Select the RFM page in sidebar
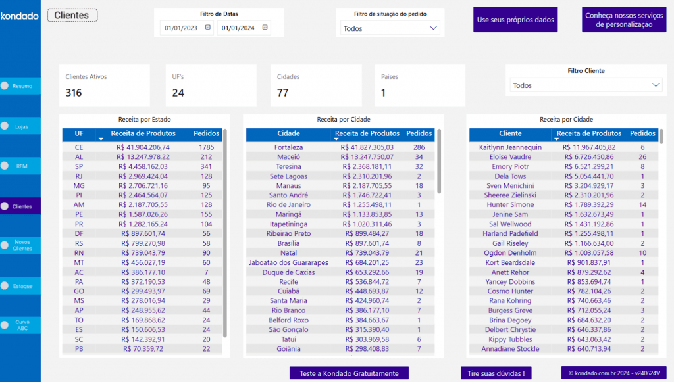 pyautogui.click(x=22, y=166)
